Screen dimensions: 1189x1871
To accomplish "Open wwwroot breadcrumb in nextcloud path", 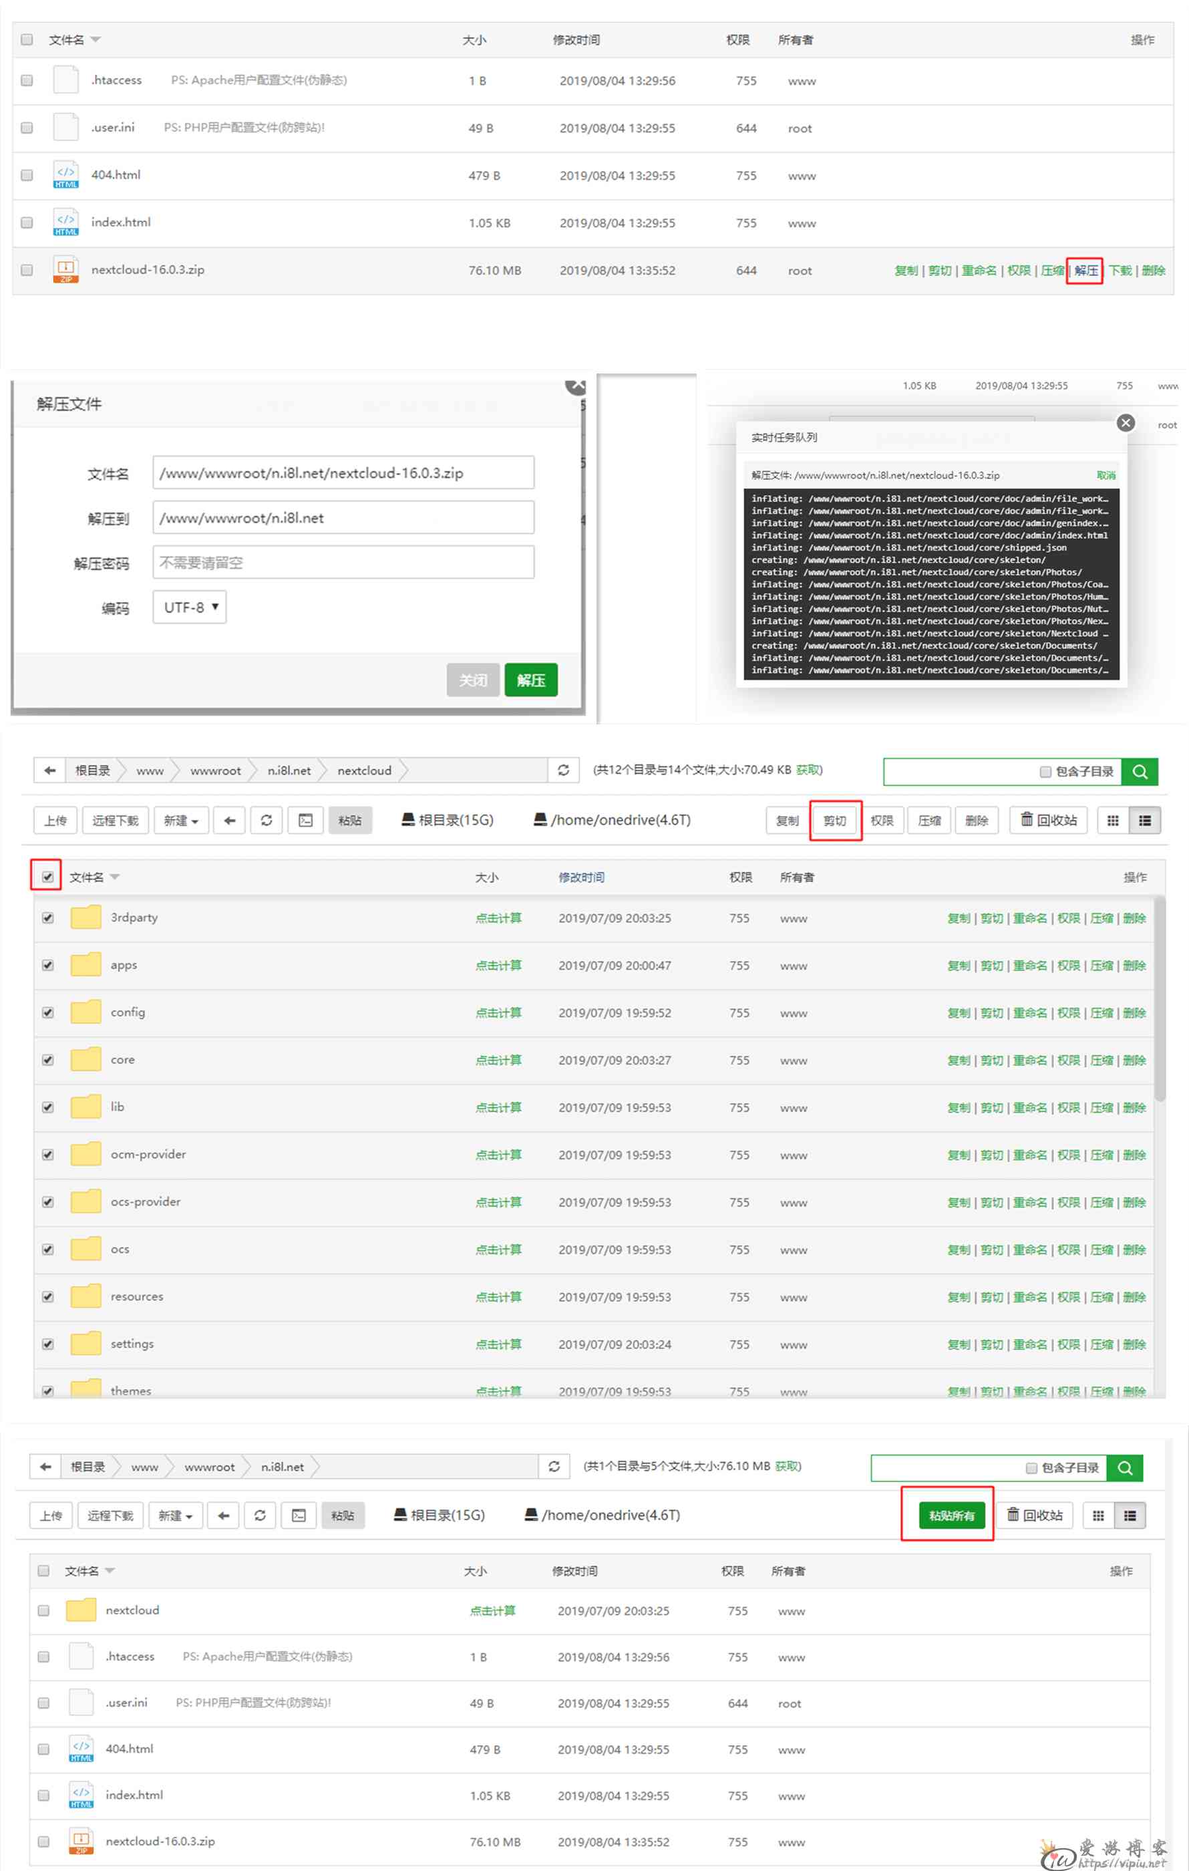I will [x=215, y=770].
